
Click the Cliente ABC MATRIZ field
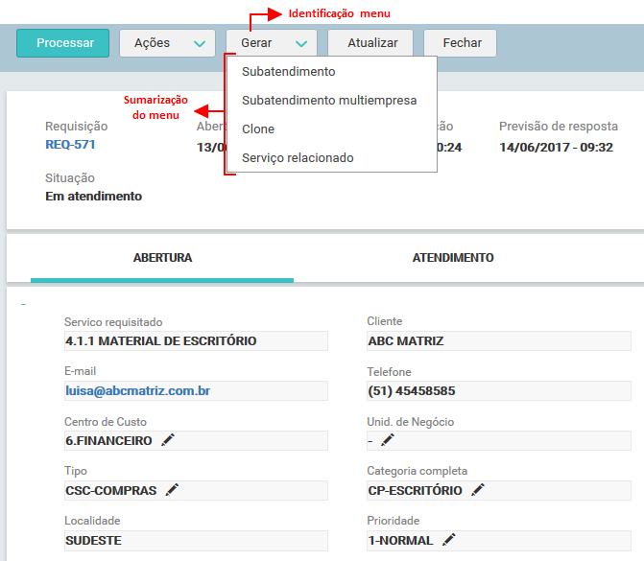pos(499,341)
